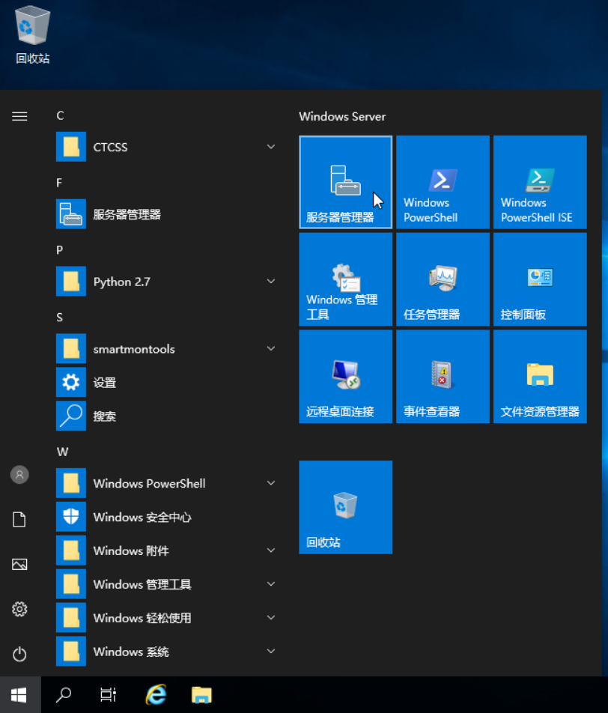Open Settings gear in Start sidebar
608x713 pixels.
click(19, 609)
